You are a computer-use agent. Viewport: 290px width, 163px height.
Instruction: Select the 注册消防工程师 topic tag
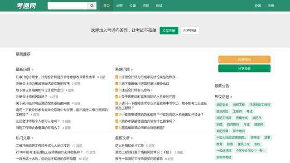pyautogui.click(x=260, y=105)
